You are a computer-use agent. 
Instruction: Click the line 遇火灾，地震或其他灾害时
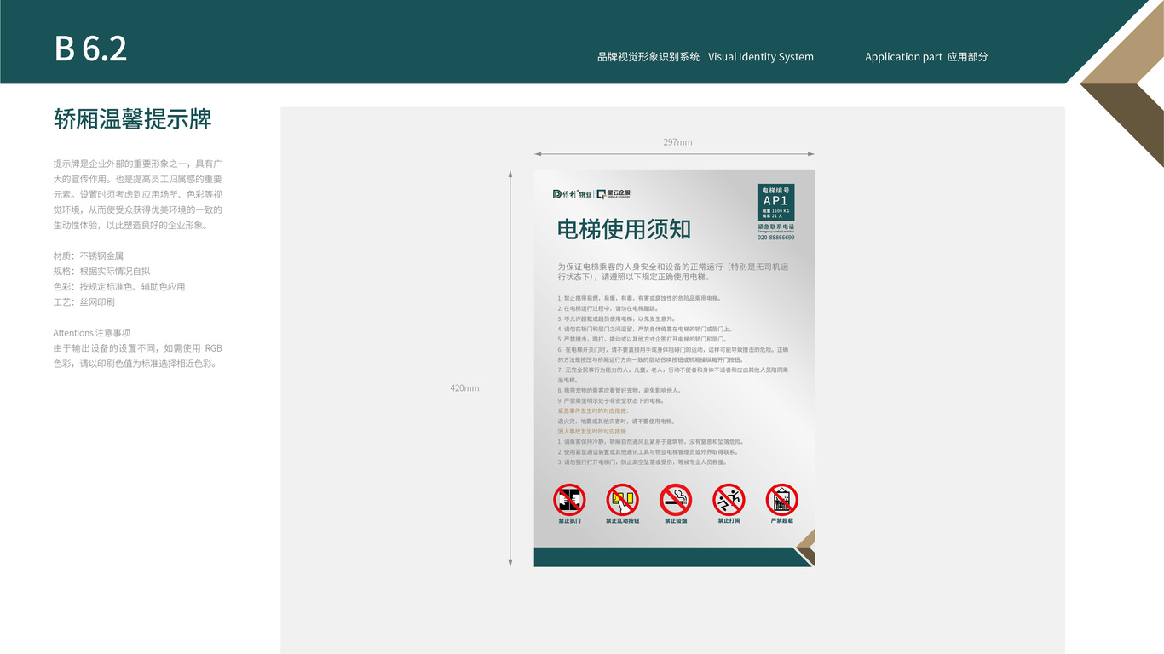[x=617, y=422]
